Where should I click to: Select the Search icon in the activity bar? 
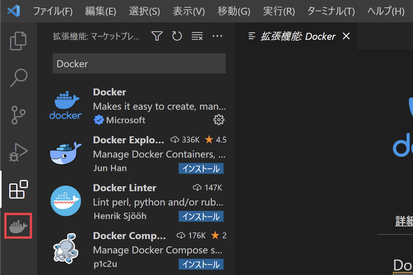point(18,78)
